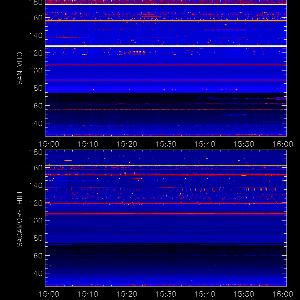This screenshot has height=300, width=300.
Task: Choose the 180 label on Sagamore Hill axis
Action: (x=36, y=152)
